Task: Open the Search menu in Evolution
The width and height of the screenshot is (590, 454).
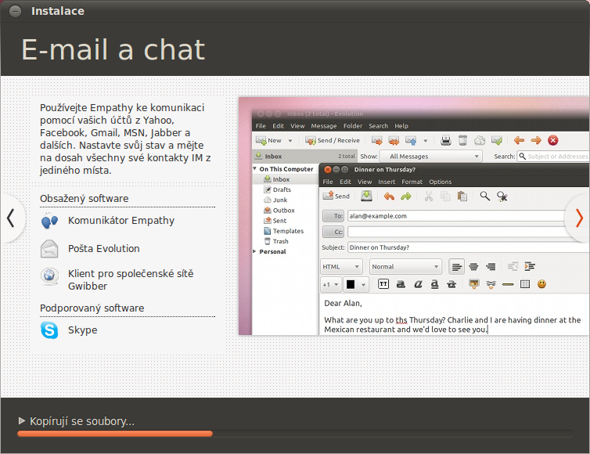Action: (378, 126)
